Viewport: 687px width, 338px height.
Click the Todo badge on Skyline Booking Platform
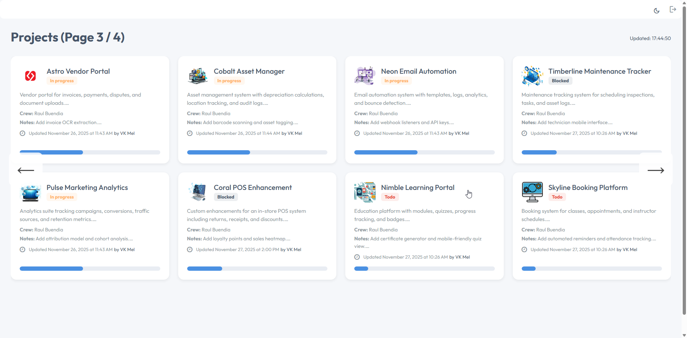[557, 197]
